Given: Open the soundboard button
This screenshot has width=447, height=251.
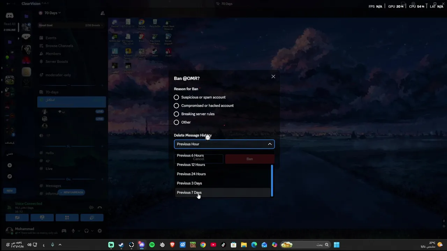Looking at the screenshot, I should tap(92, 218).
